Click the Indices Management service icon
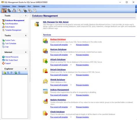 click(45, 91)
